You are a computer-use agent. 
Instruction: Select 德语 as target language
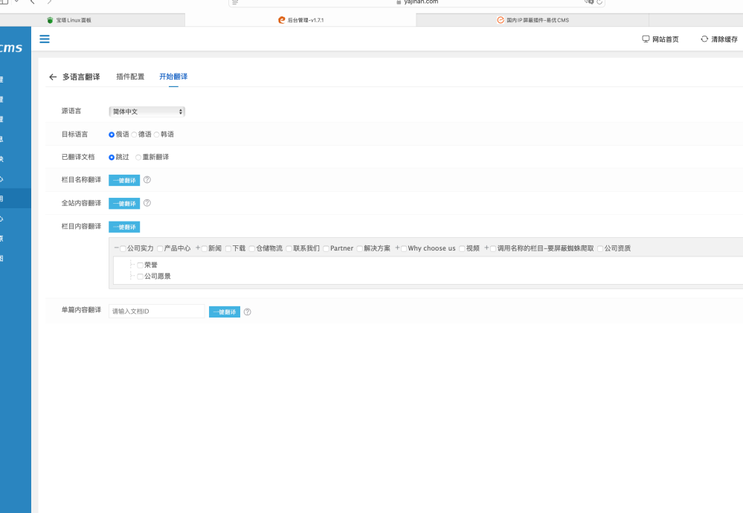134,135
